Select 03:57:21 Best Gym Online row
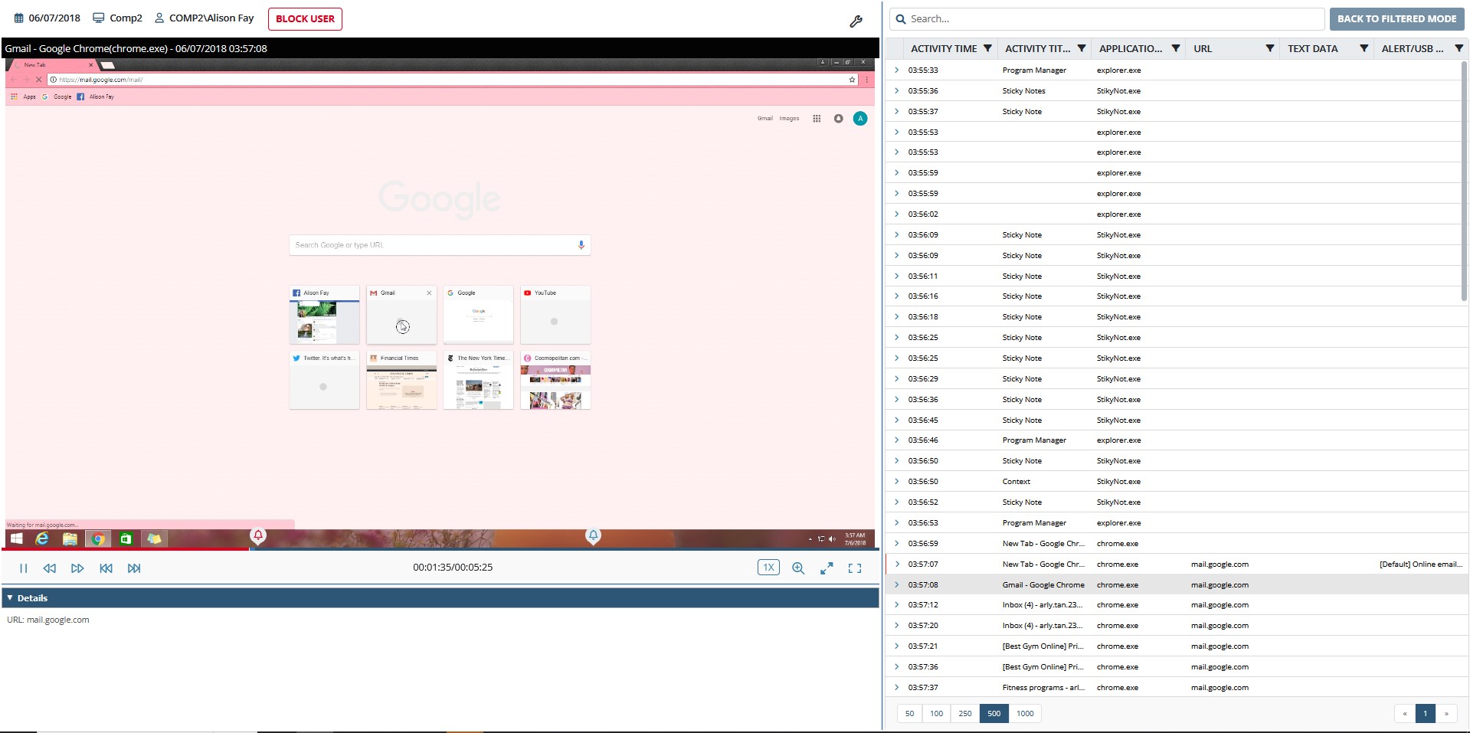Viewport: 1470px width, 733px height. (x=1177, y=646)
